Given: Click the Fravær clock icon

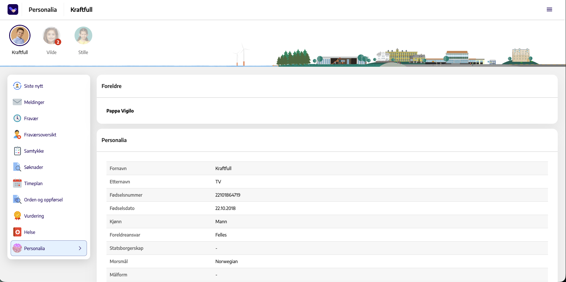Looking at the screenshot, I should (17, 118).
